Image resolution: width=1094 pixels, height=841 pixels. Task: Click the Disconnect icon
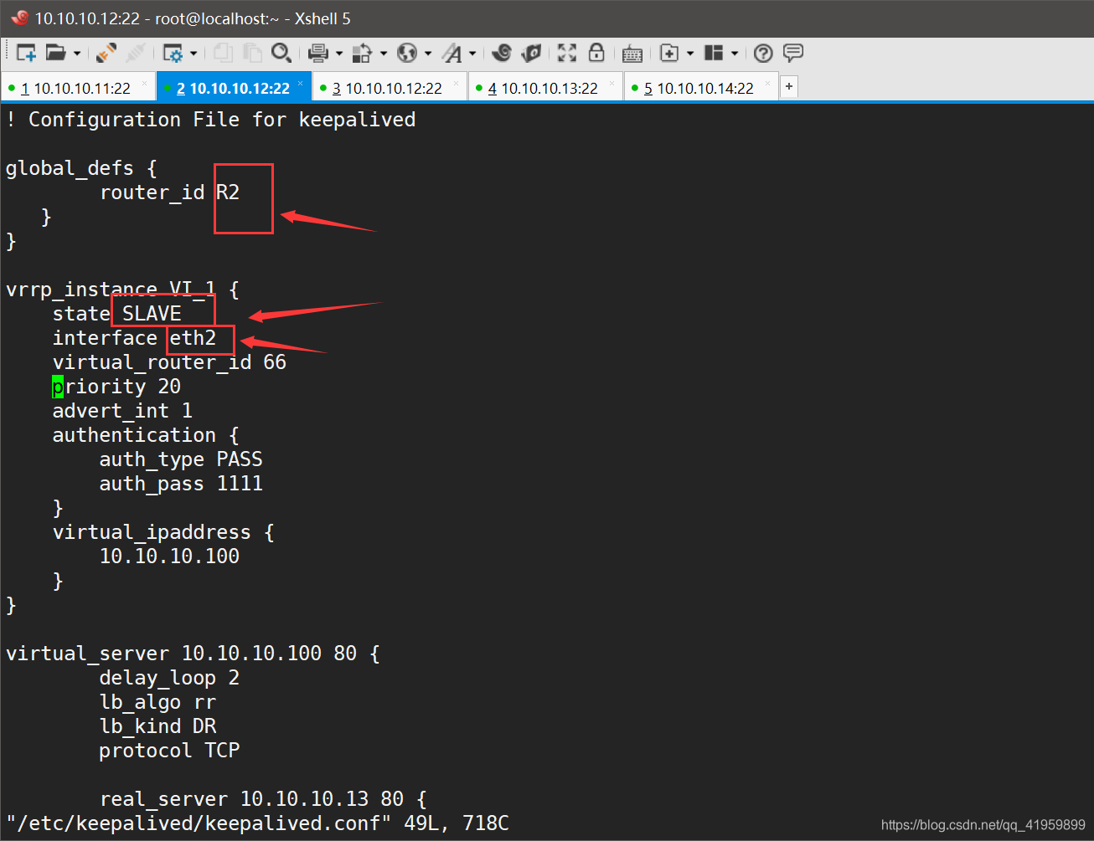135,53
